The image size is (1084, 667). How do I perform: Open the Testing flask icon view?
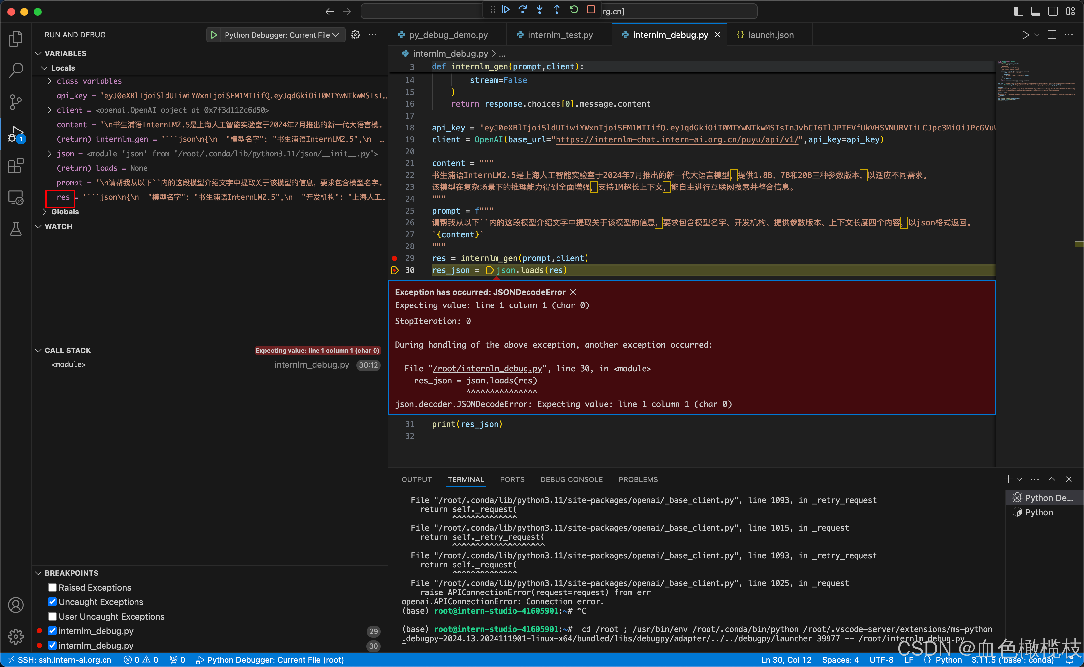[x=16, y=229]
